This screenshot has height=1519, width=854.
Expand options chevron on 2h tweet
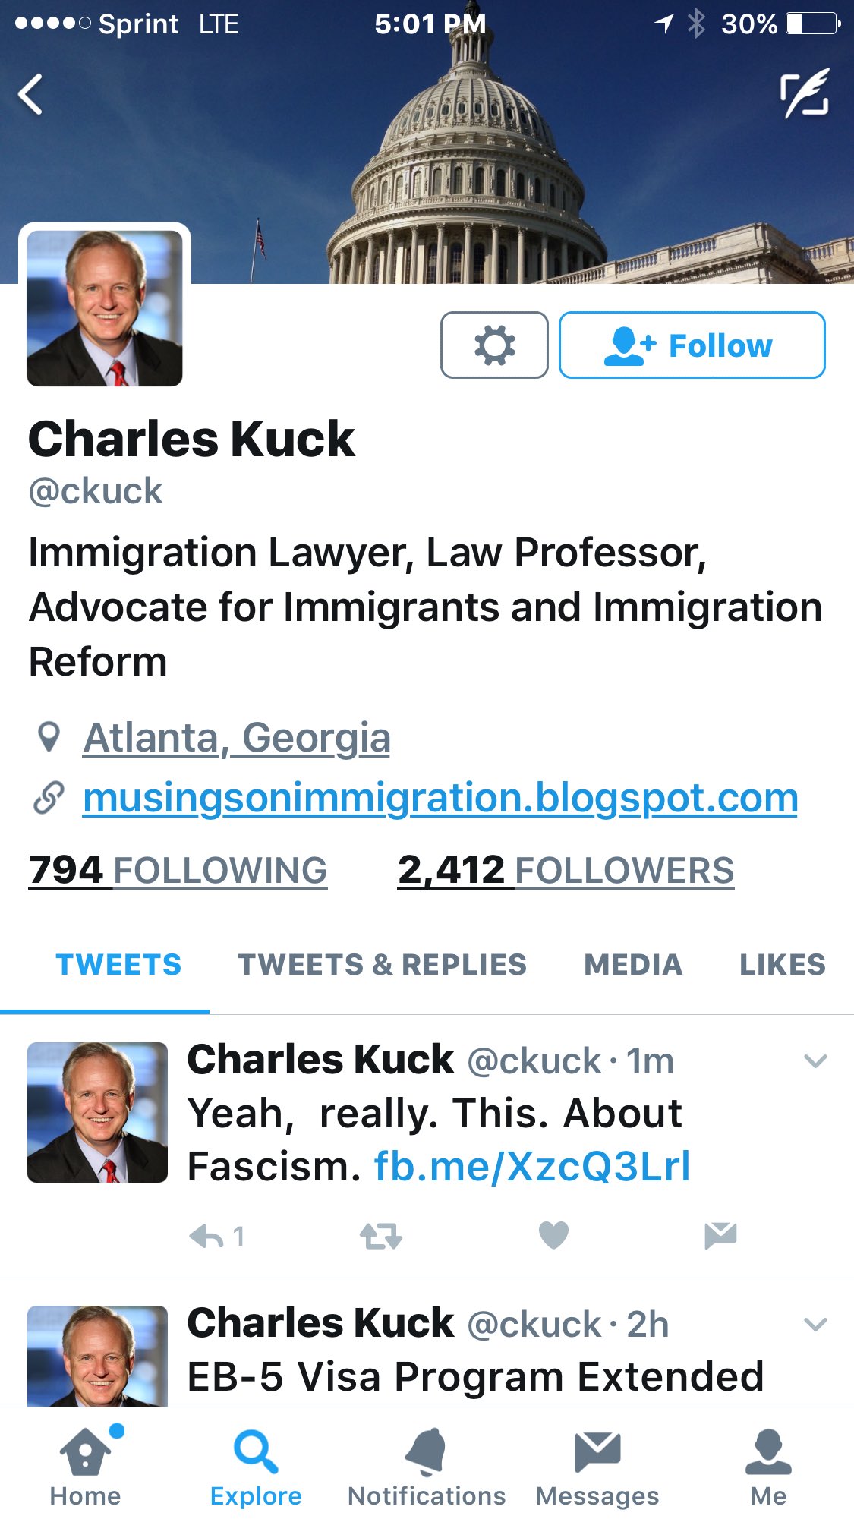(815, 1325)
